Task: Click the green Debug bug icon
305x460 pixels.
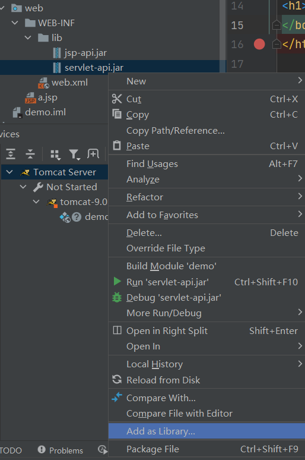Action: (117, 297)
